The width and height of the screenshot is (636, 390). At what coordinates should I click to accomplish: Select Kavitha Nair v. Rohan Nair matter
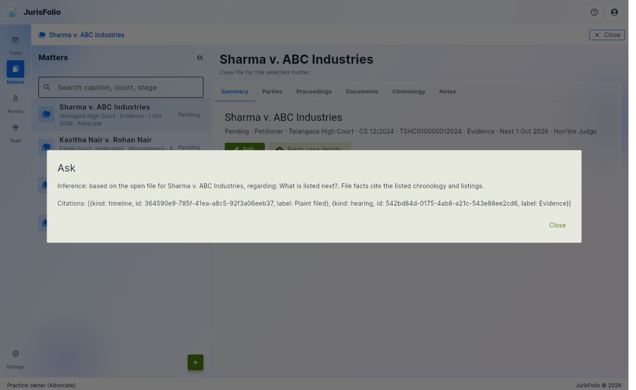[x=121, y=141]
